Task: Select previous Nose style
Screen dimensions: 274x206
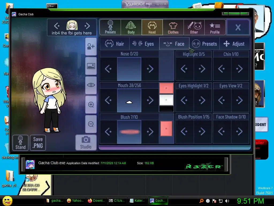Action: pos(108,69)
